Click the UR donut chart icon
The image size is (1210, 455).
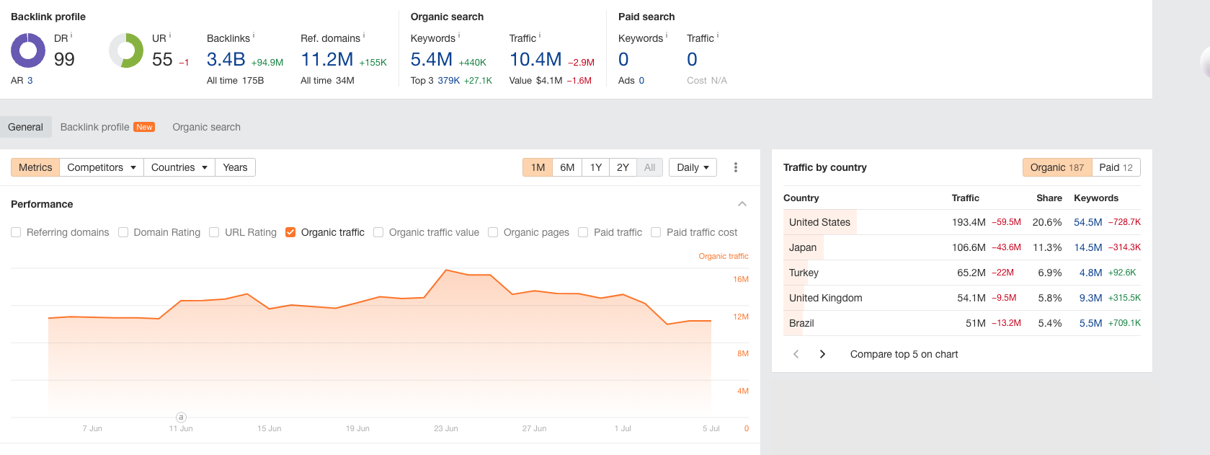point(126,50)
